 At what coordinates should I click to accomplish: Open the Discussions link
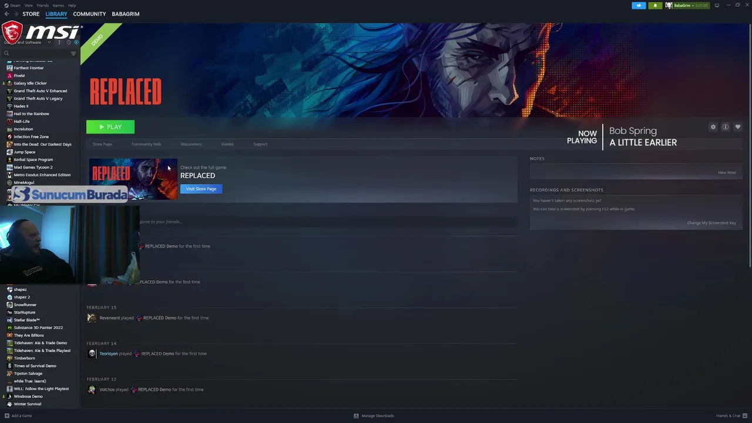tap(191, 144)
